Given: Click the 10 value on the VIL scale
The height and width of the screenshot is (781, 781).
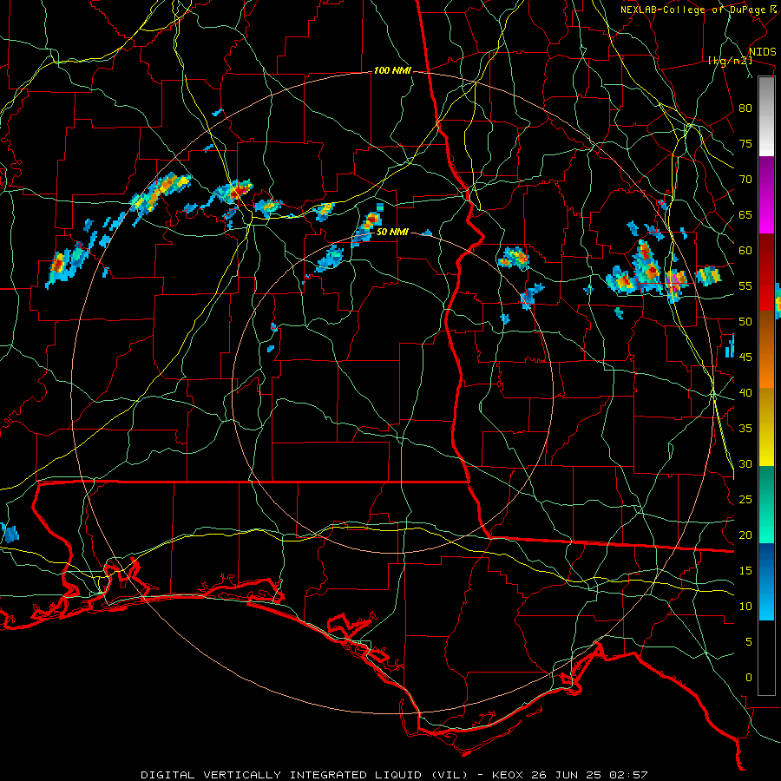Looking at the screenshot, I should tap(745, 607).
